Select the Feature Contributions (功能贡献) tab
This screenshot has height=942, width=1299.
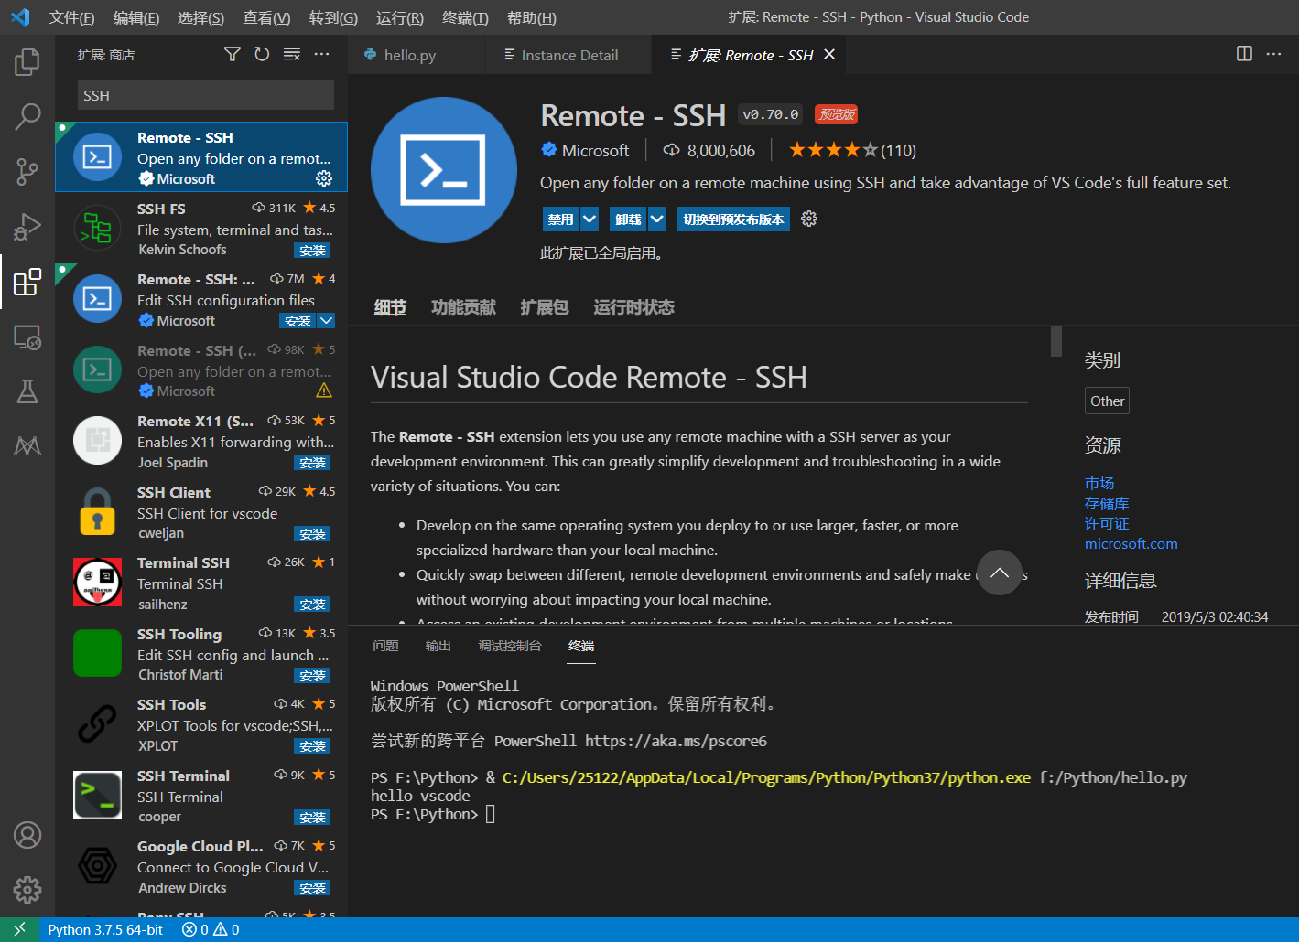[x=463, y=307]
